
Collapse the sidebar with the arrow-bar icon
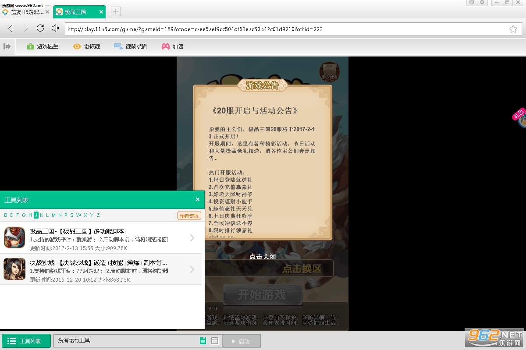coord(7,46)
